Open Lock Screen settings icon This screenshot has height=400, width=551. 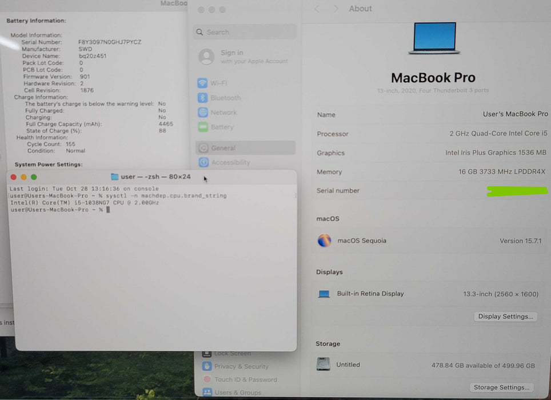[x=207, y=353]
